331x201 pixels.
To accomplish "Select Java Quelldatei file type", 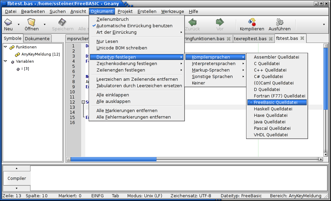I will (277, 122).
